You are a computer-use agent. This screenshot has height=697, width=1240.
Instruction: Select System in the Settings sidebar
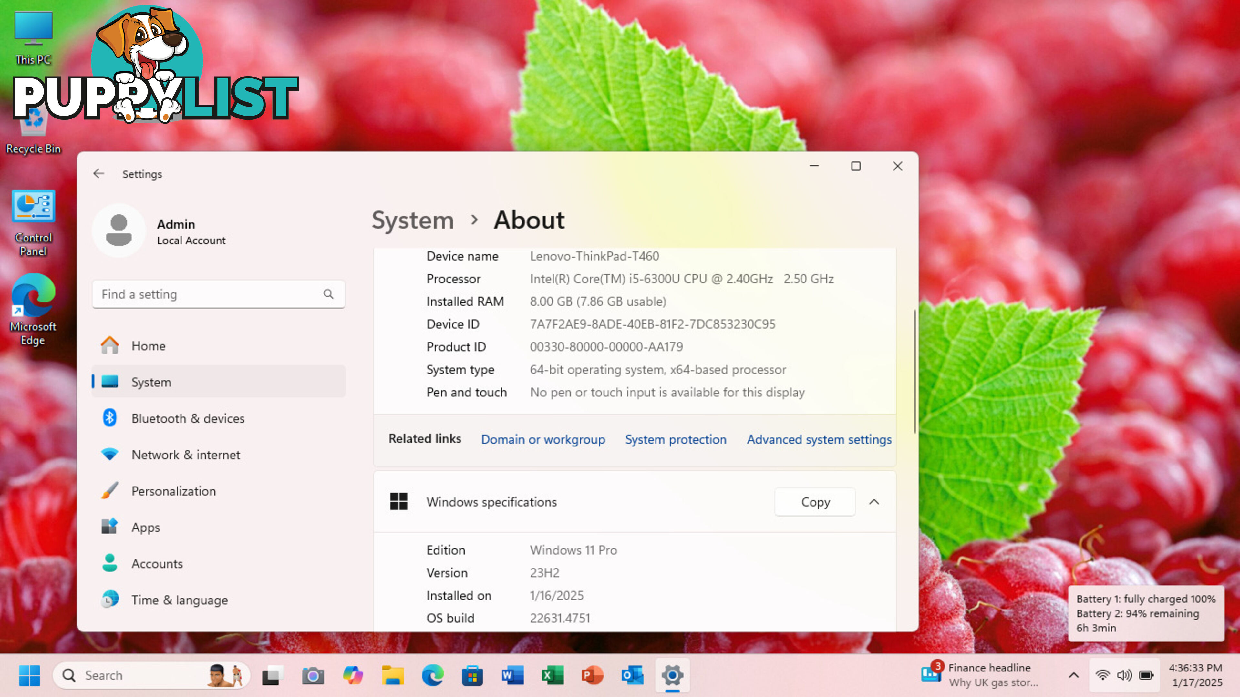point(218,382)
